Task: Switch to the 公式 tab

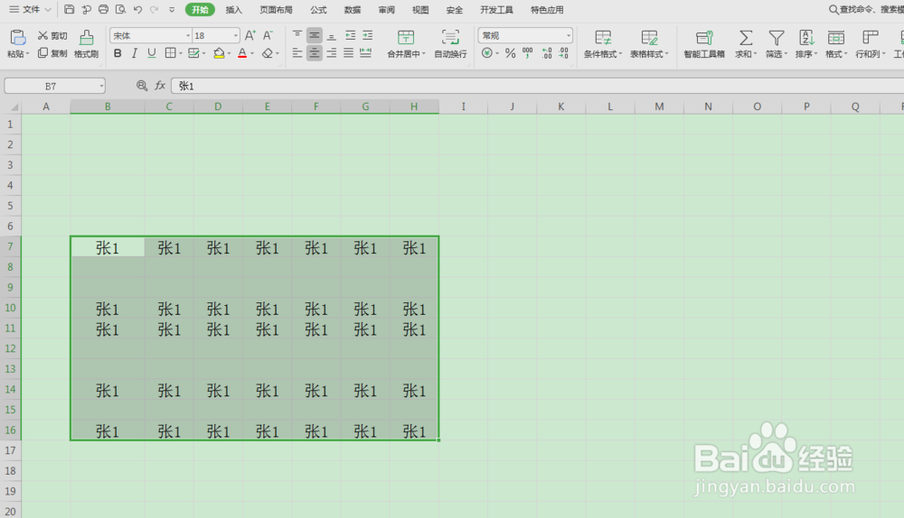Action: click(318, 10)
